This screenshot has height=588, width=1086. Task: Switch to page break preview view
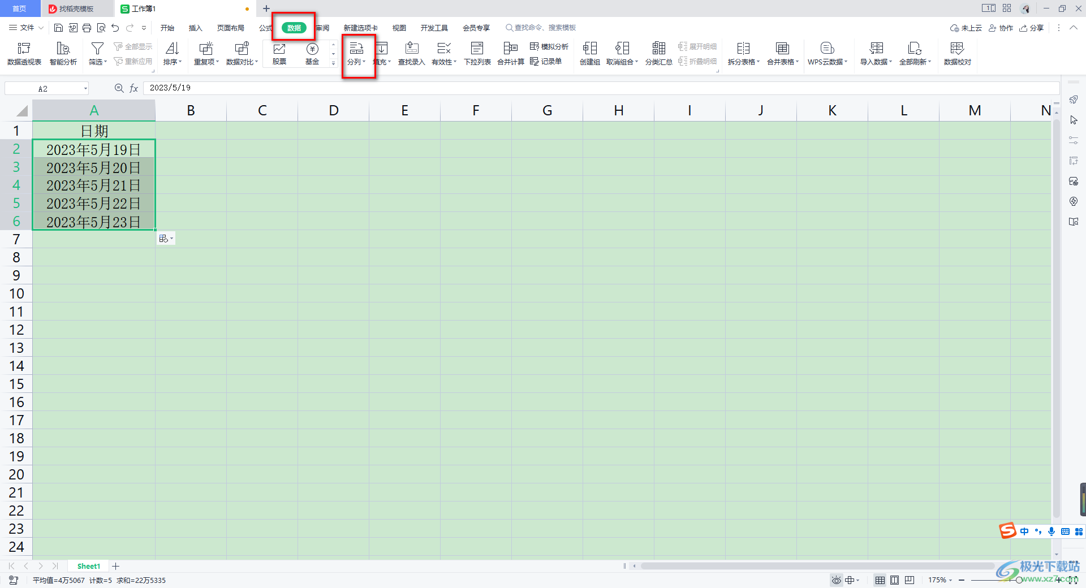pyautogui.click(x=910, y=580)
